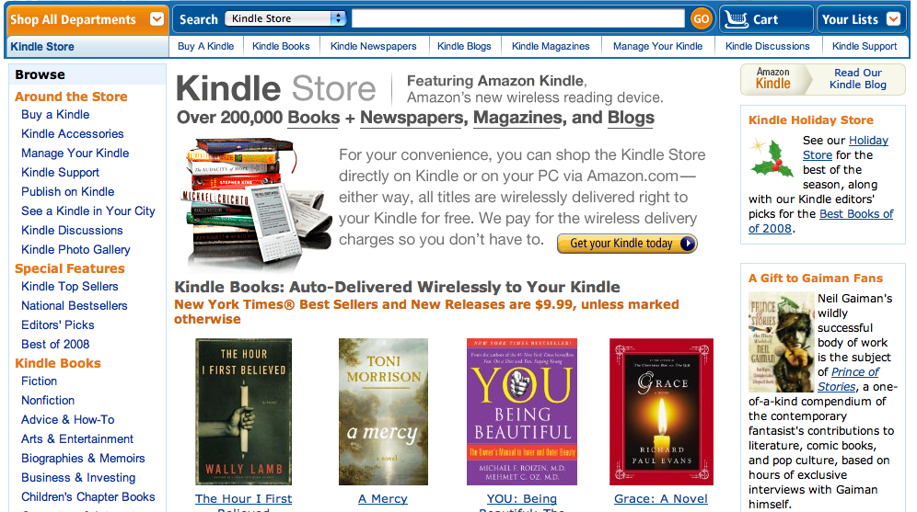917x512 pixels.
Task: Click the Get your Kindle today button
Action: 627,244
